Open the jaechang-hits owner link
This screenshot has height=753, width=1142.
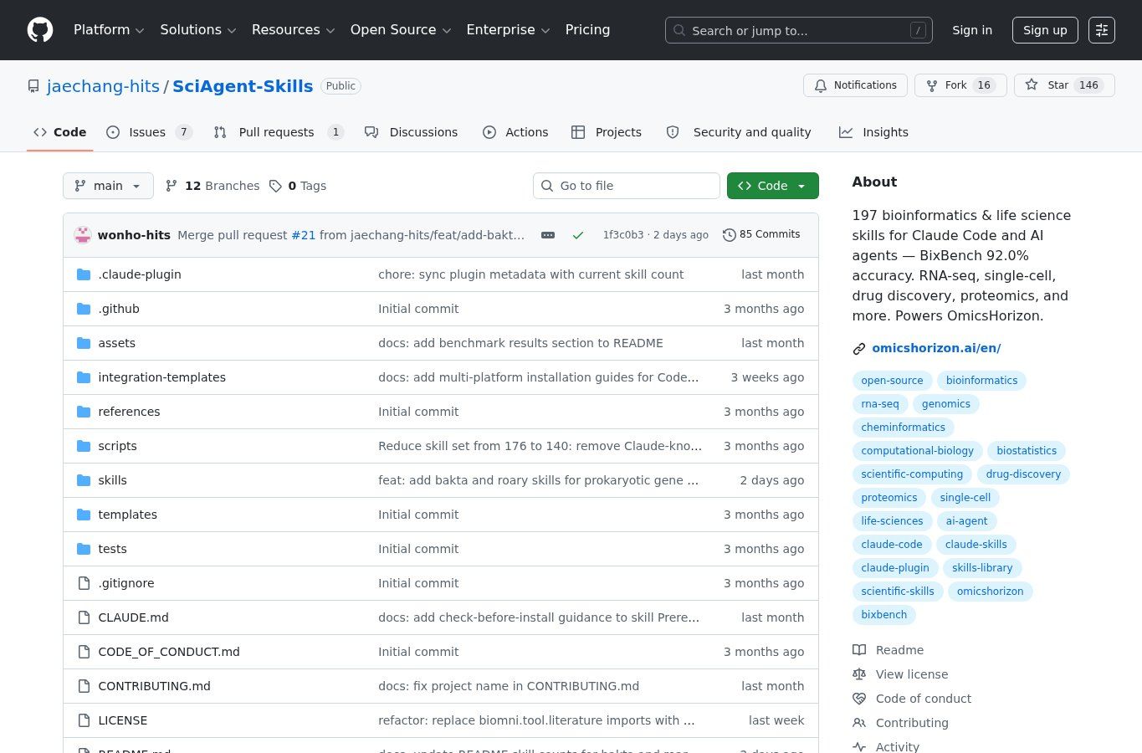(103, 86)
